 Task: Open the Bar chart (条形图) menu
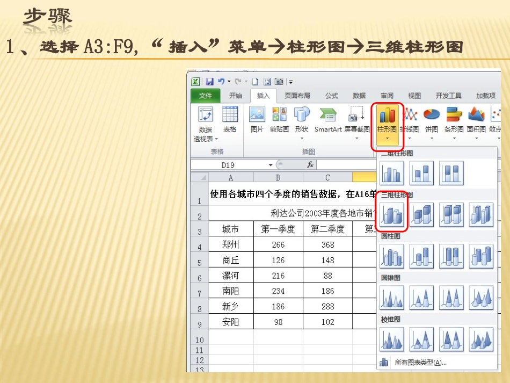tap(454, 124)
